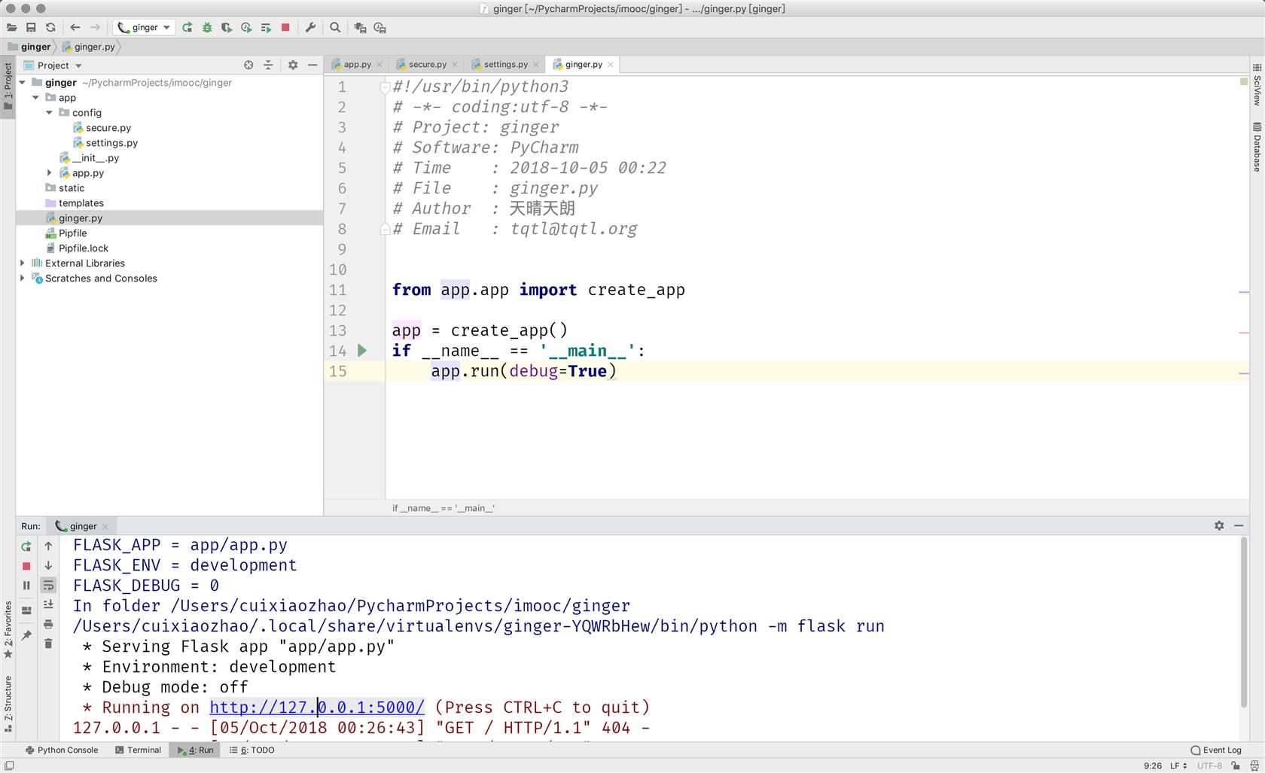This screenshot has width=1265, height=773.
Task: Click the Search Everywhere magnifier icon
Action: tap(335, 28)
